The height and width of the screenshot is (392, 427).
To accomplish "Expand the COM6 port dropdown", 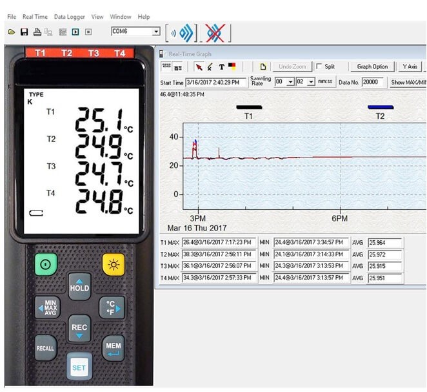I will [x=156, y=32].
